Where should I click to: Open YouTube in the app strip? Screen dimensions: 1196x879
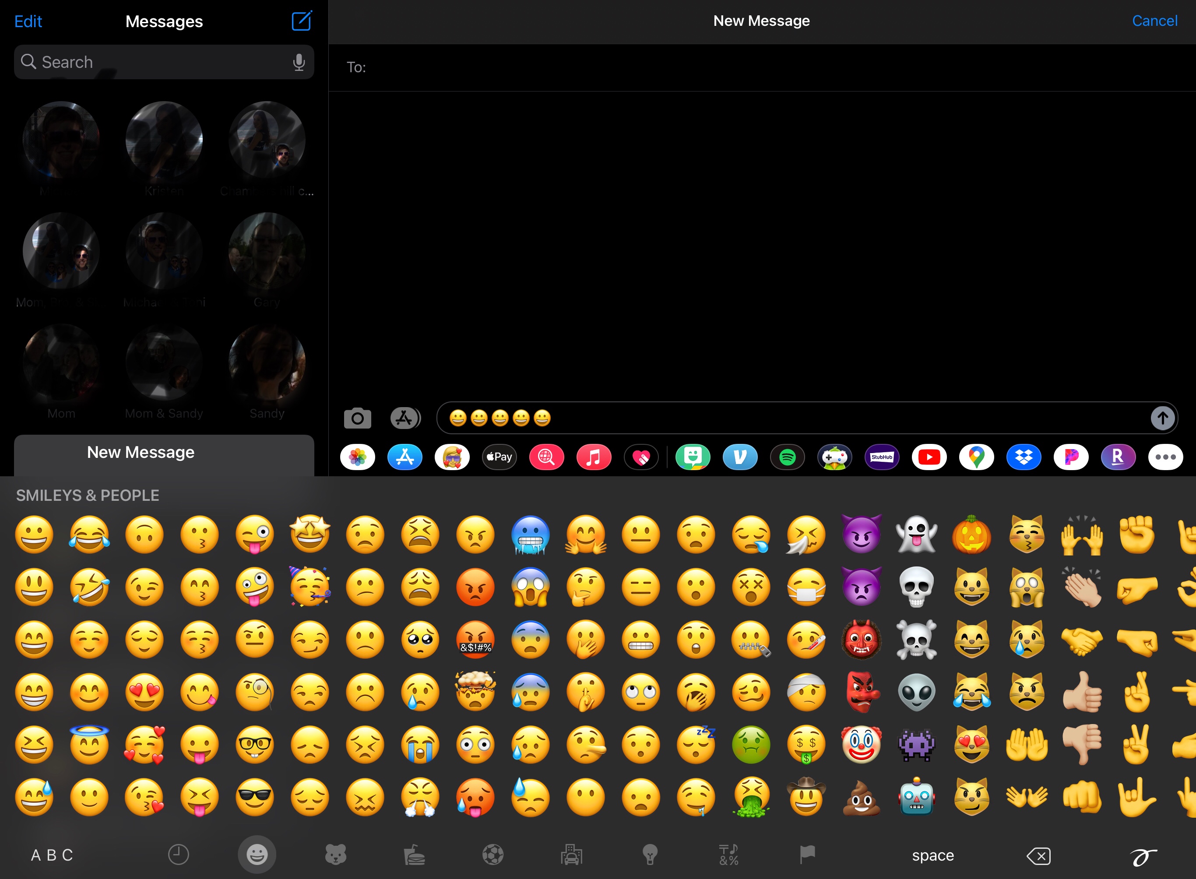929,457
